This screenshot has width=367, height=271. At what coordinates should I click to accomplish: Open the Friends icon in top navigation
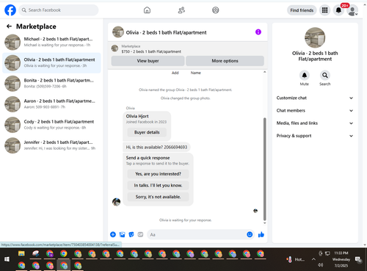click(x=181, y=10)
